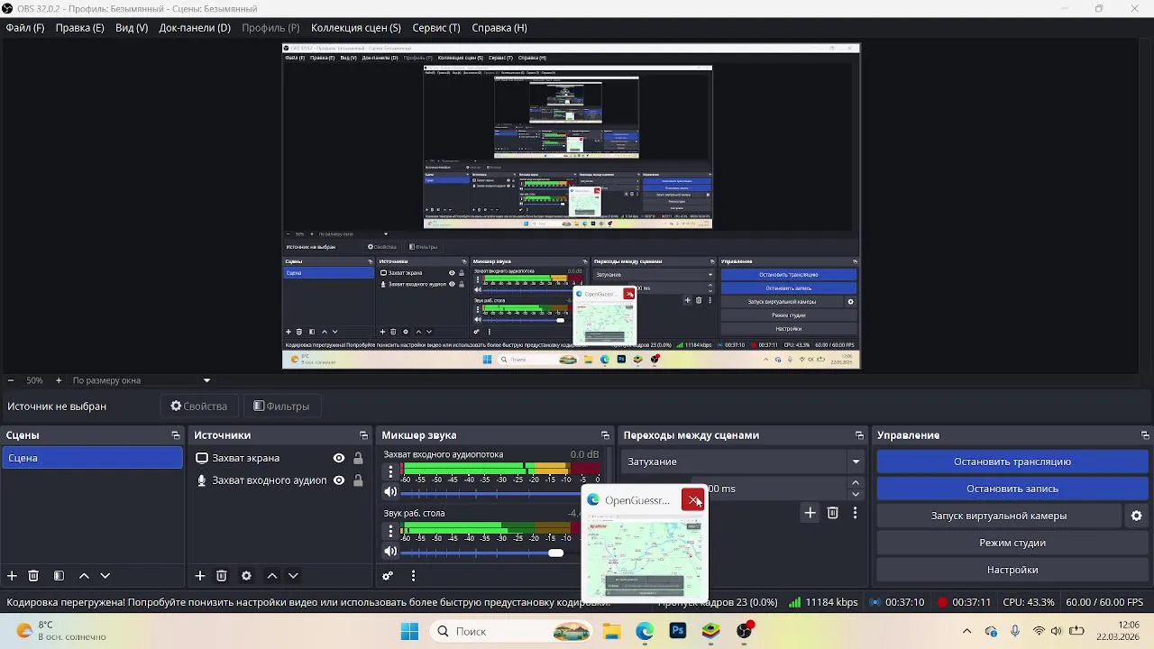Click Запуск виртуальной камеры button
Image resolution: width=1154 pixels, height=649 pixels.
tap(999, 516)
